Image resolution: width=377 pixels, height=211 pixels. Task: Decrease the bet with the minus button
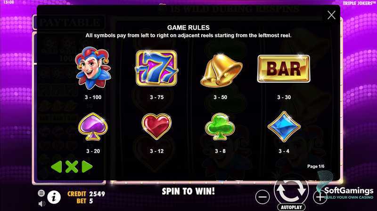(262, 197)
